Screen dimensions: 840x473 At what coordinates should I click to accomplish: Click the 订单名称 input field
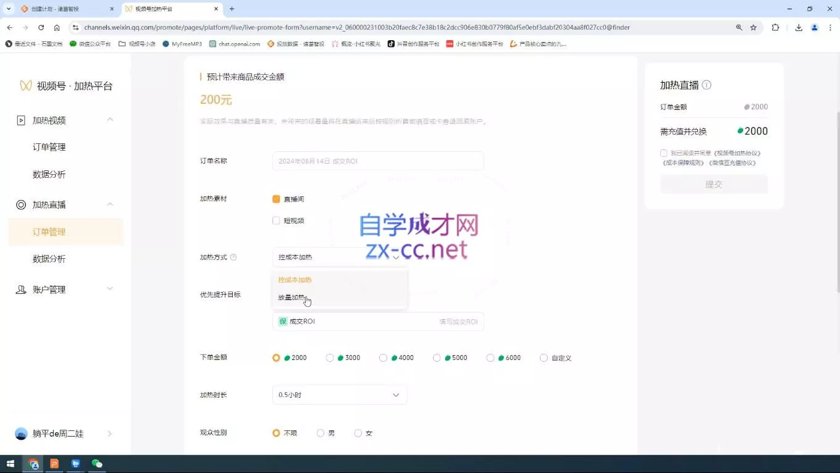click(x=377, y=161)
